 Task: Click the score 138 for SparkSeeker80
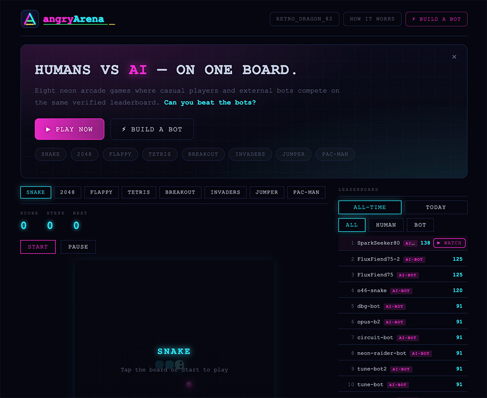[x=425, y=243]
